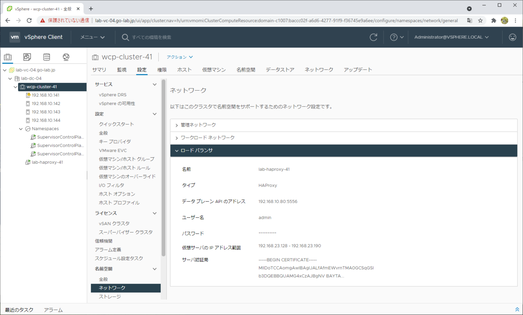Open Hosts and Clusters inventory view icon
Screen dimensions: 523x315
[7, 57]
